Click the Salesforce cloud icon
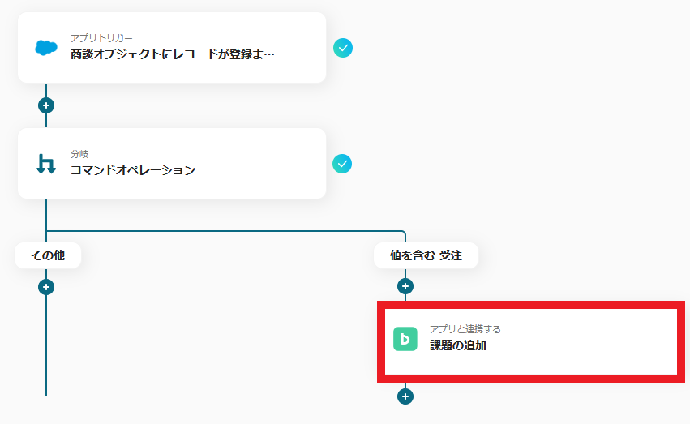Viewport: 690px width, 424px height. click(46, 48)
